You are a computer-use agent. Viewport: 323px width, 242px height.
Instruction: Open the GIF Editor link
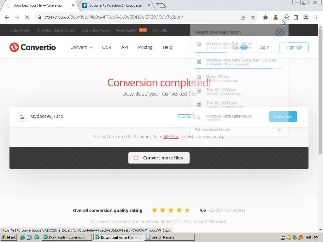161,30
